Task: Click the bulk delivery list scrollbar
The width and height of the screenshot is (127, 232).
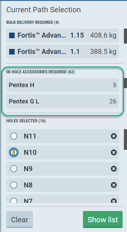Action: pyautogui.click(x=125, y=36)
